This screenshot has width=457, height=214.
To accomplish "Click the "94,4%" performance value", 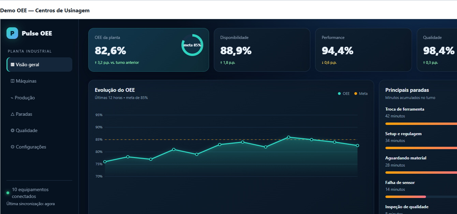I will coord(338,51).
